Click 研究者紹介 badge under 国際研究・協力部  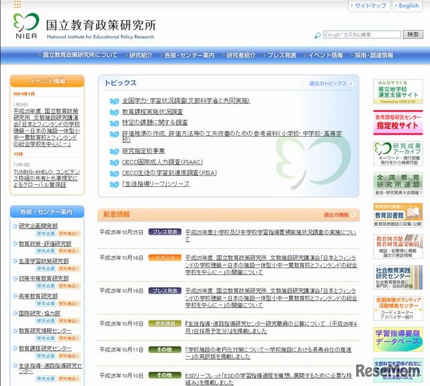tap(69, 321)
